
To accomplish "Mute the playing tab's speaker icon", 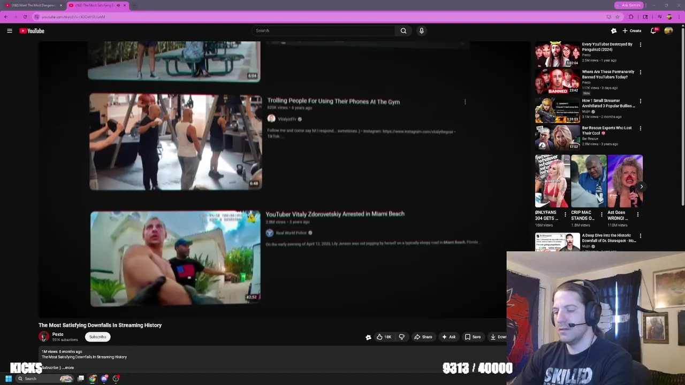I will tap(118, 5).
